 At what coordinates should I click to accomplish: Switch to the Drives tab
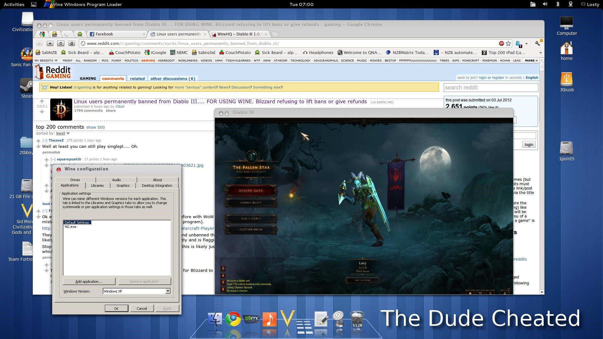[x=75, y=180]
